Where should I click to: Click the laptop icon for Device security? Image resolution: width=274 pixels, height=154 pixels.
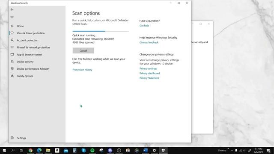coord(12,62)
